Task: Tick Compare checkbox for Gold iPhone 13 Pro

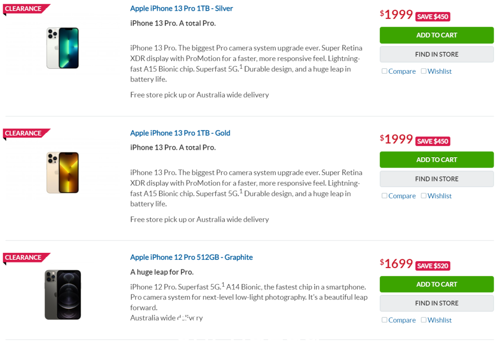Action: pyautogui.click(x=384, y=196)
